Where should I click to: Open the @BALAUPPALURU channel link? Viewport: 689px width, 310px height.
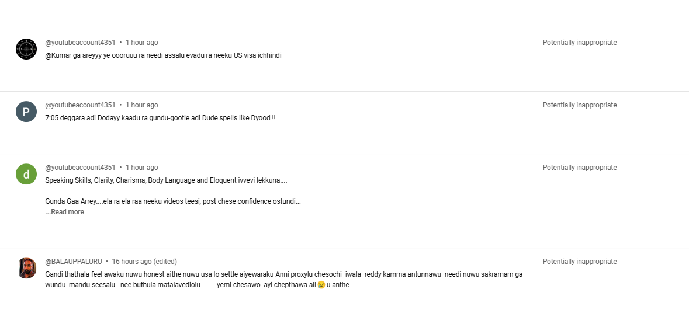pyautogui.click(x=74, y=262)
